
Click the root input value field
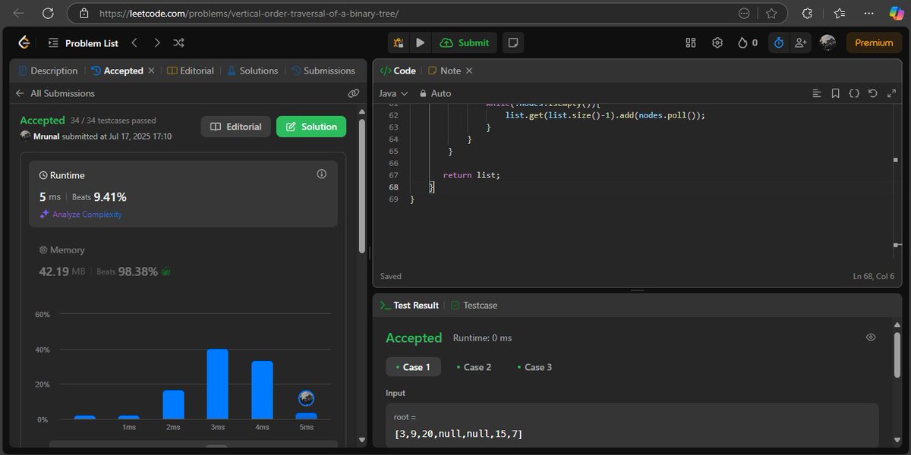coord(632,434)
